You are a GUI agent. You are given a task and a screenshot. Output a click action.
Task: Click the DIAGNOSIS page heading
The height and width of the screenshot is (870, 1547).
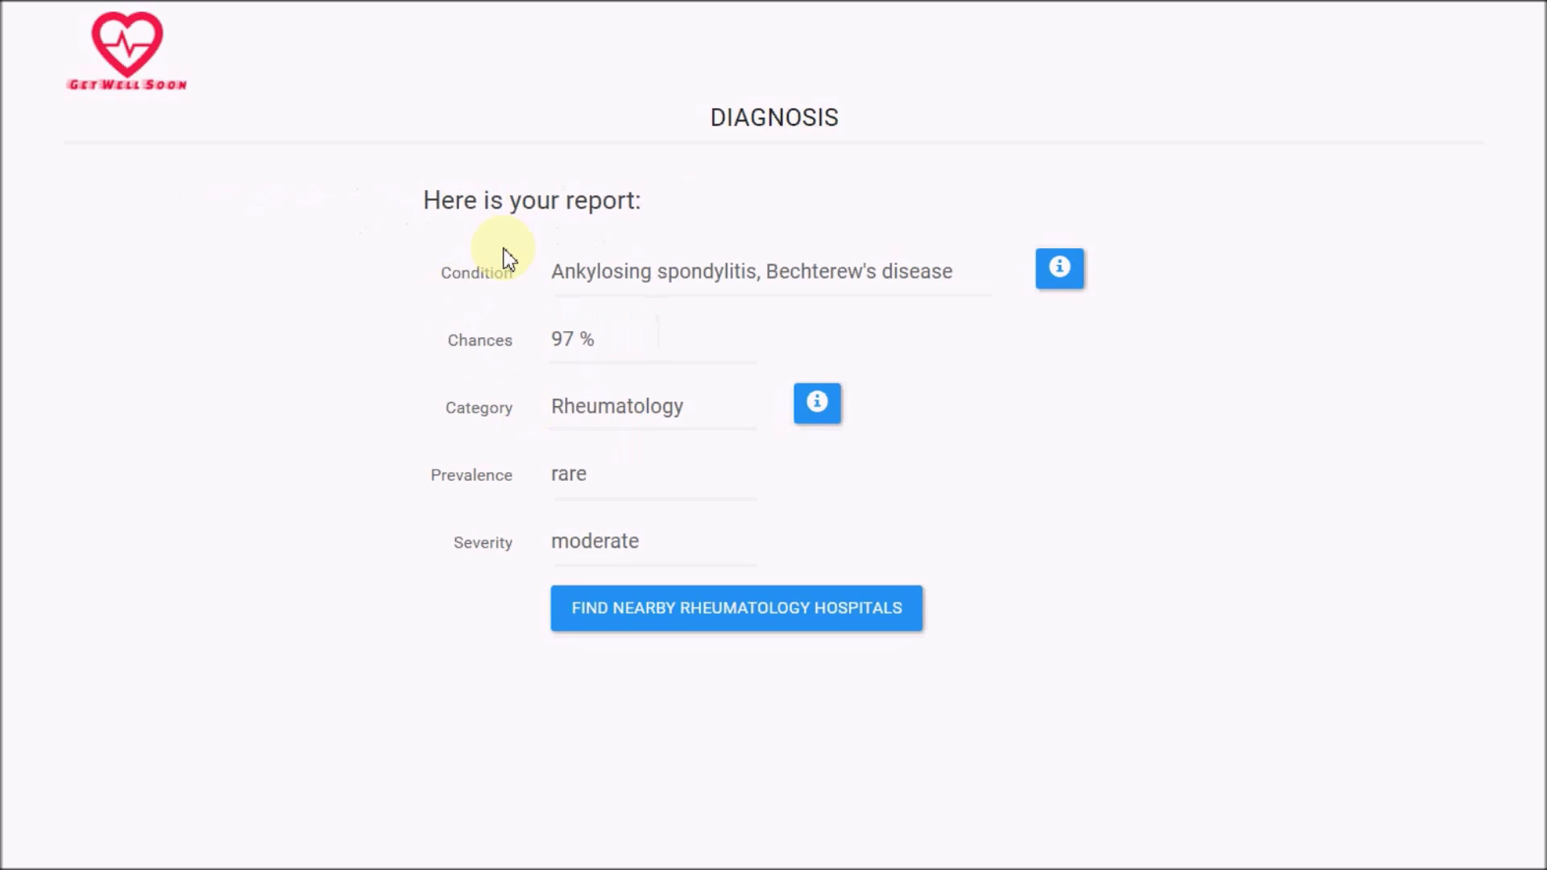pos(773,118)
